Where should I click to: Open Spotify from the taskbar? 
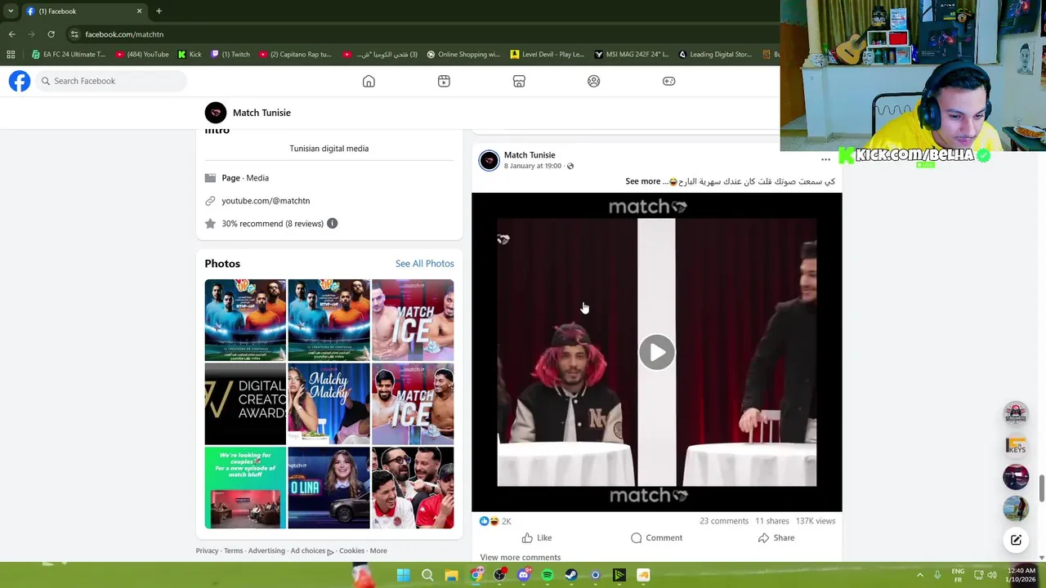tap(548, 575)
